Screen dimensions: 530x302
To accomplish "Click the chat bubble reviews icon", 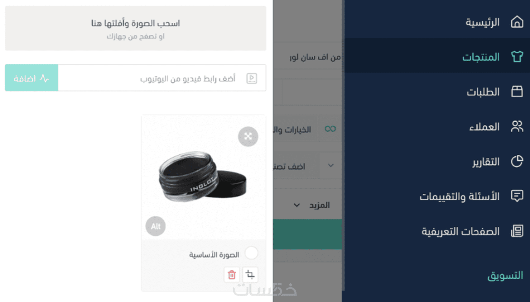I will coord(517,196).
